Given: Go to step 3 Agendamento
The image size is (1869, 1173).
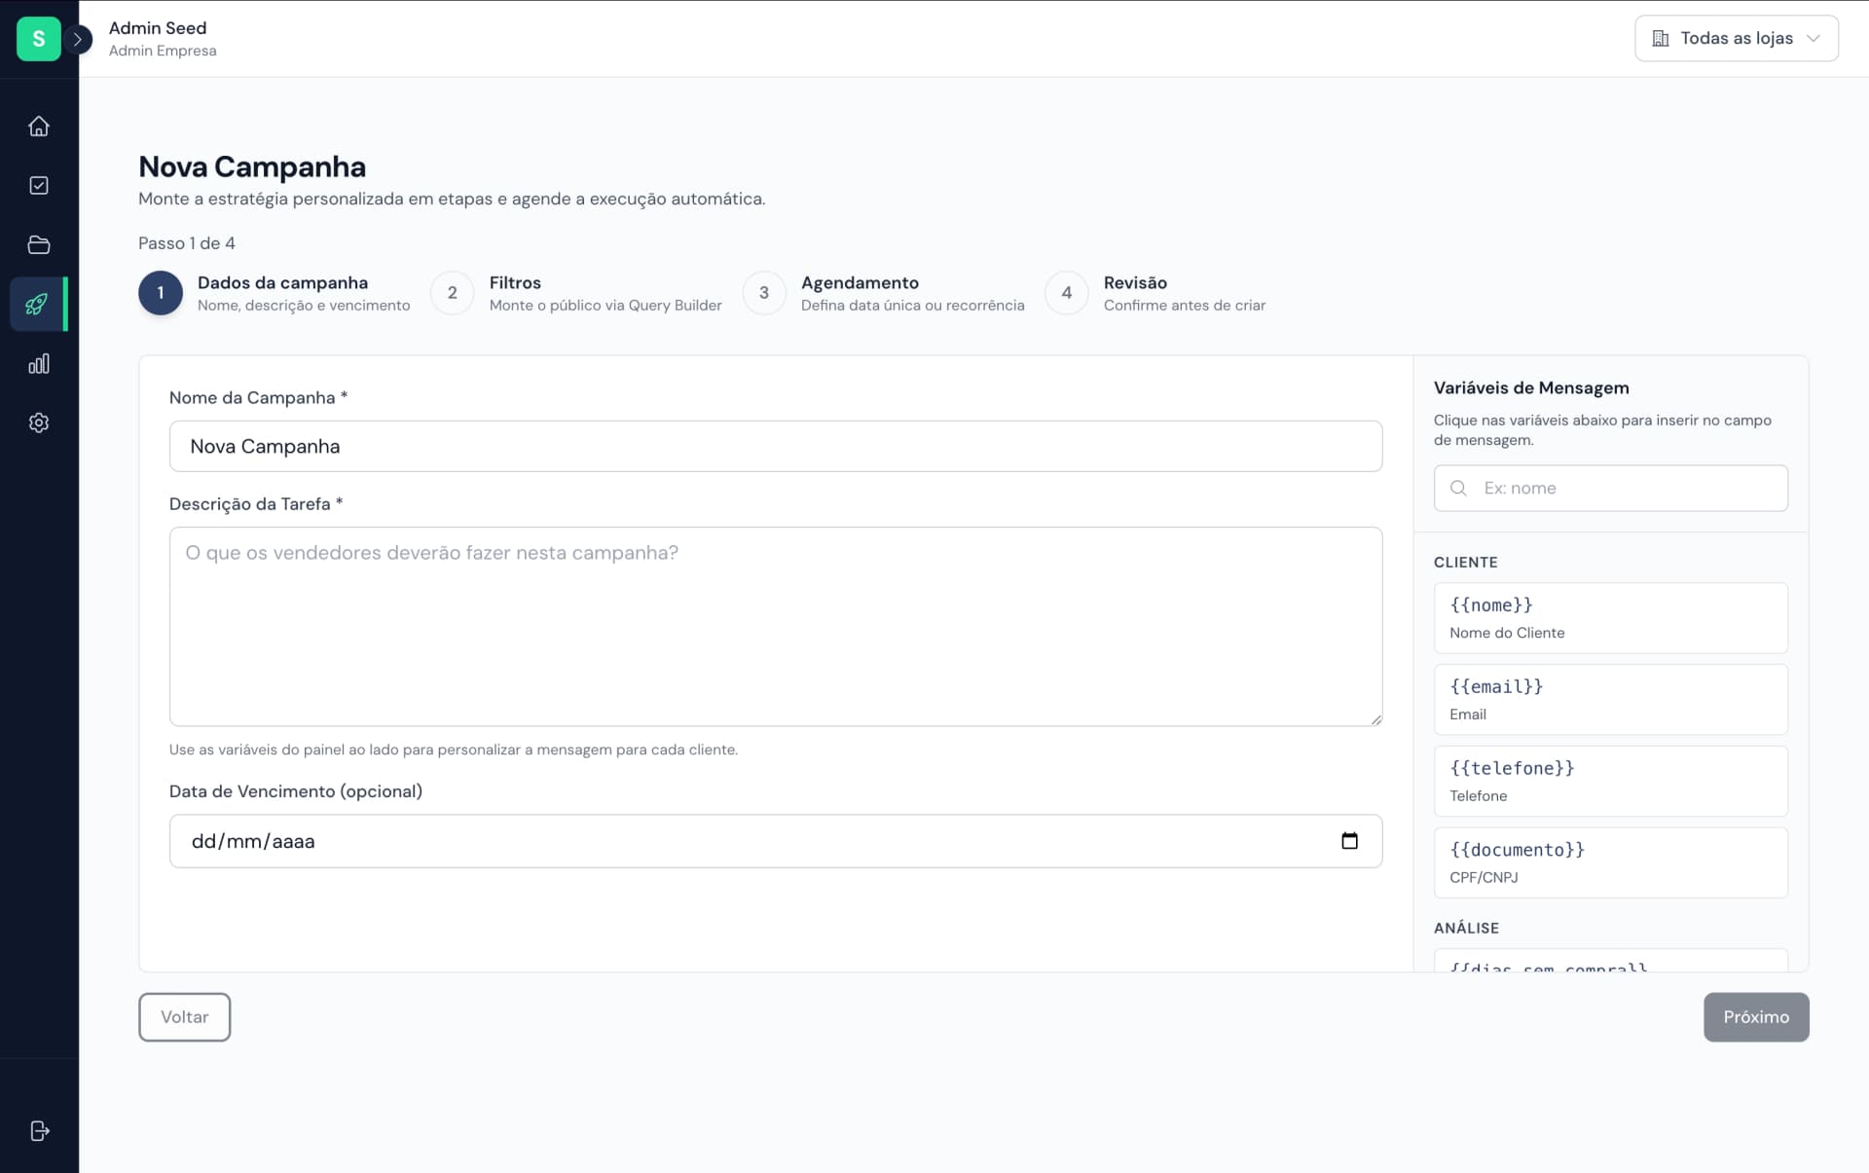Looking at the screenshot, I should click(764, 293).
